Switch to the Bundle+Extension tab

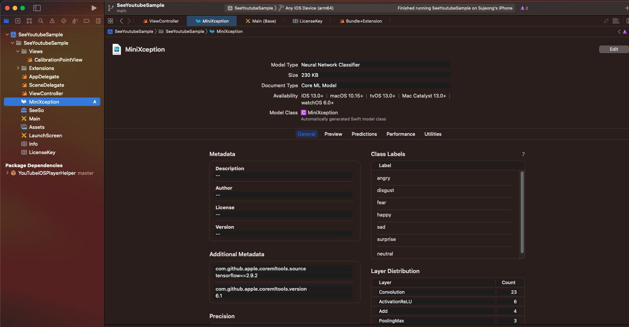pos(361,21)
